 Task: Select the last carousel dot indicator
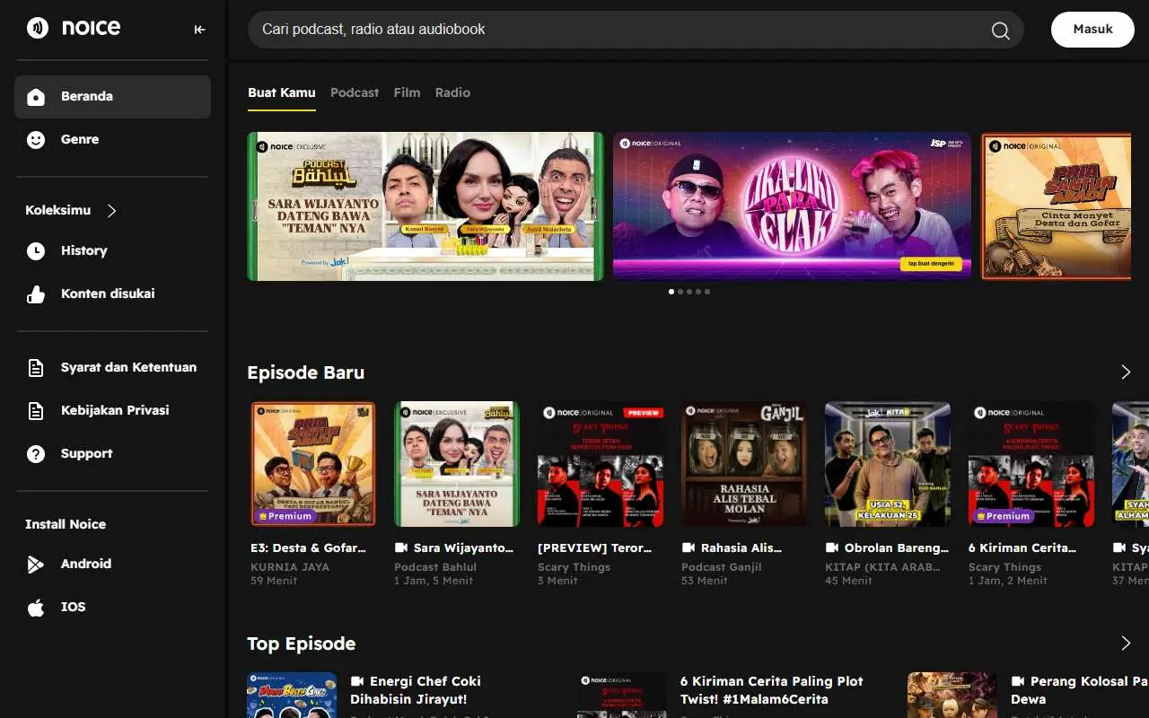(x=707, y=292)
